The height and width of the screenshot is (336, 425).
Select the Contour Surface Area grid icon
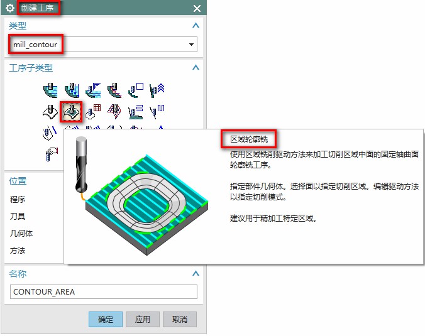93,112
